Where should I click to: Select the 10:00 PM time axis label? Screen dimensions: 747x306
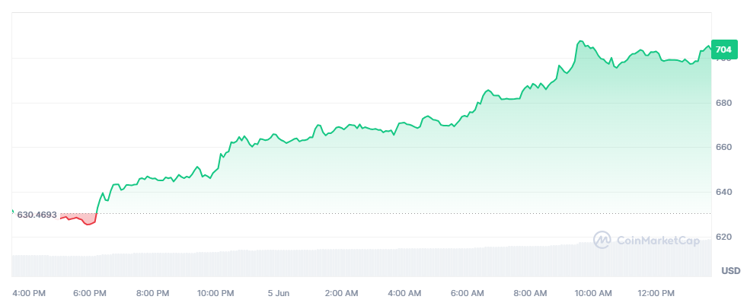point(215,293)
